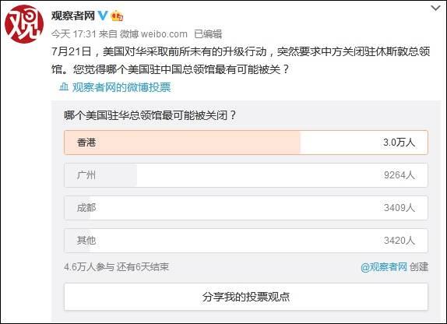447x324 pixels.
Task: Select the 其他 poll option
Action: pos(246,241)
